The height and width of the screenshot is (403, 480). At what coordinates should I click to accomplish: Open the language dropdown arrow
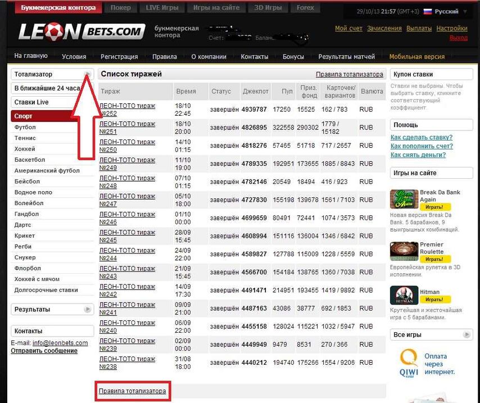(x=465, y=12)
